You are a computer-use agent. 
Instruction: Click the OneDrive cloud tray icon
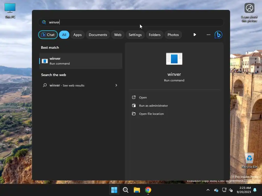point(216,190)
